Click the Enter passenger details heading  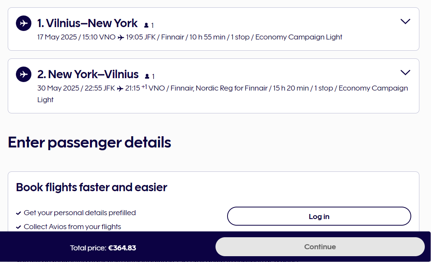click(89, 142)
